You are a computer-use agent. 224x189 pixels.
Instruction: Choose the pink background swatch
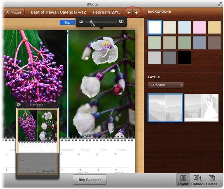click(199, 27)
